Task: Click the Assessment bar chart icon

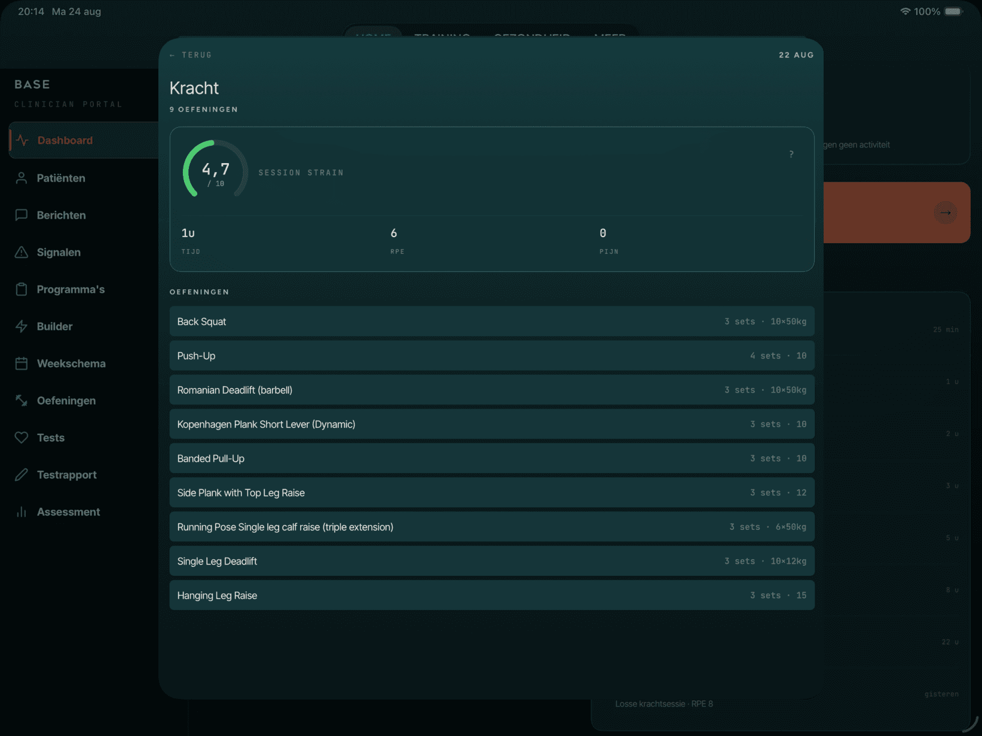Action: pyautogui.click(x=22, y=512)
